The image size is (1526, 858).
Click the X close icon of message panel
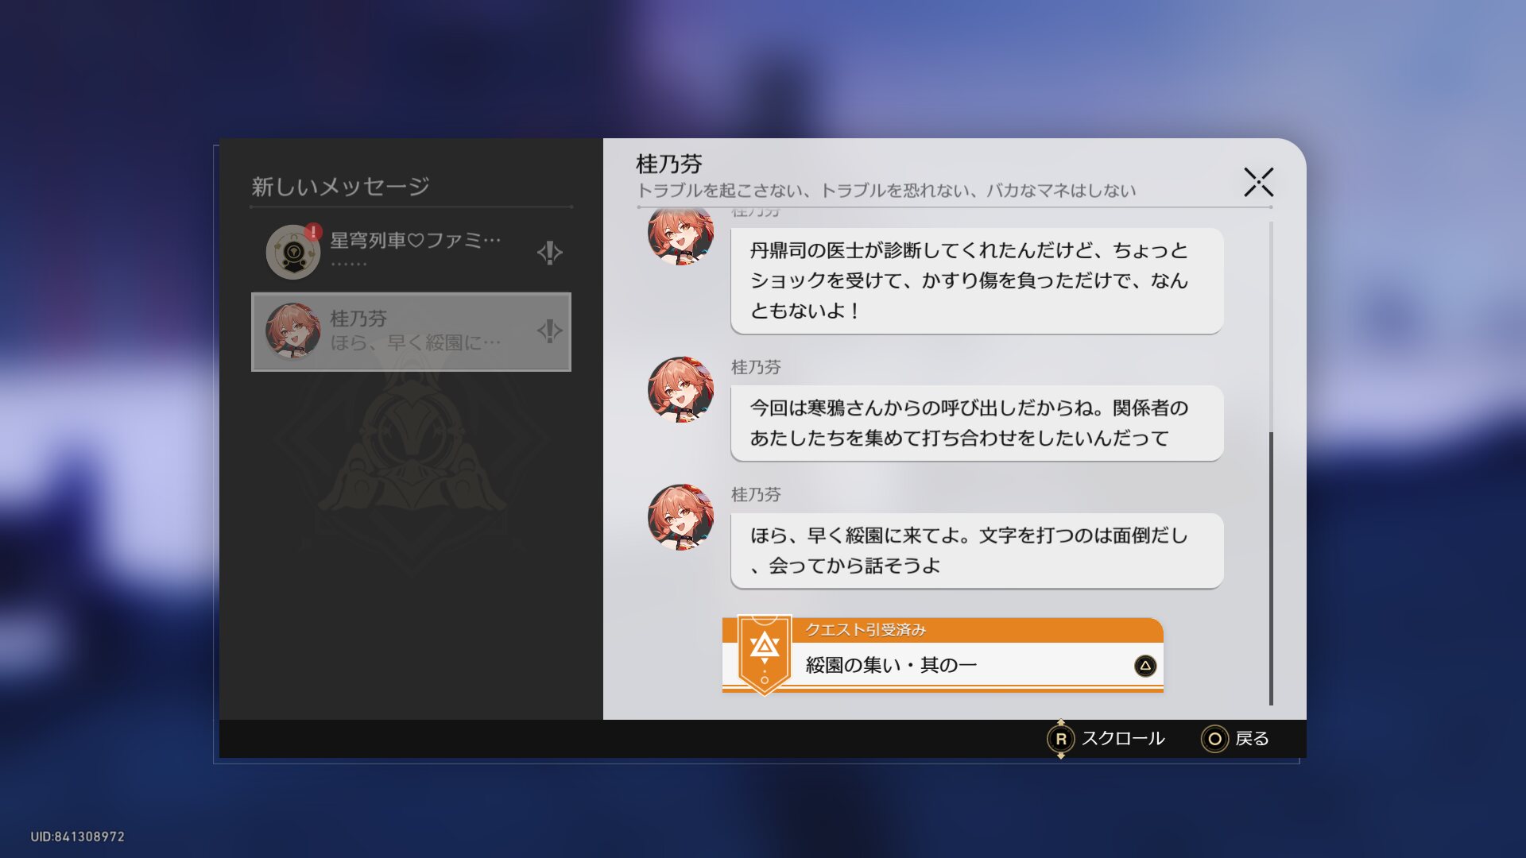click(1258, 182)
